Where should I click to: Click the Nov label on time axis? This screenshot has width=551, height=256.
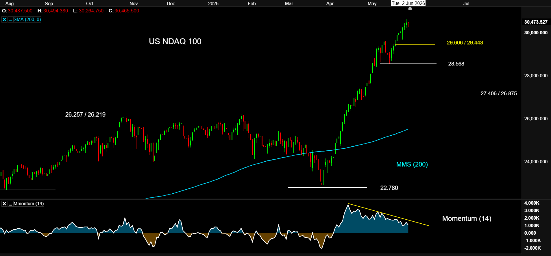click(x=134, y=3)
